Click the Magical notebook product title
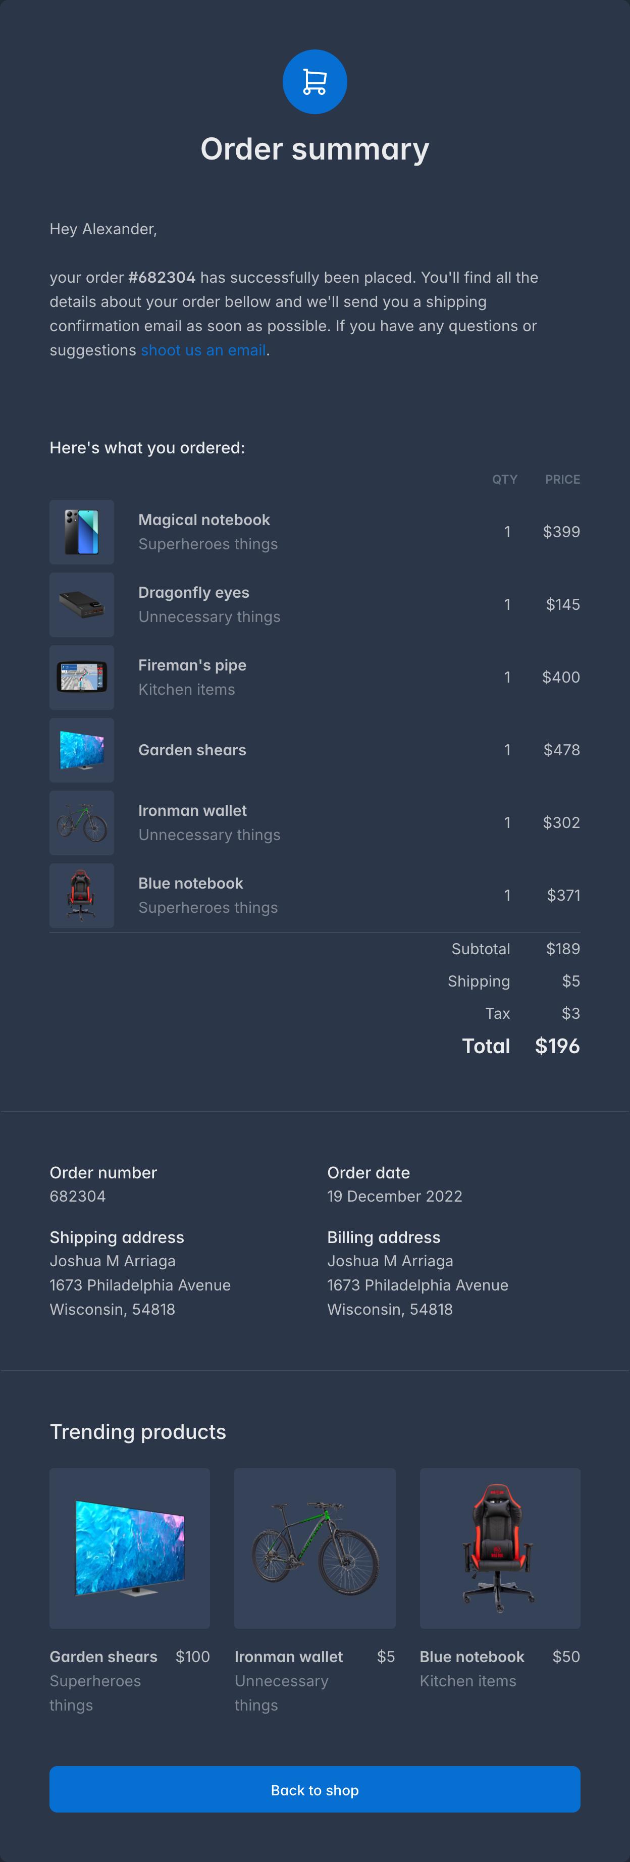 (204, 520)
